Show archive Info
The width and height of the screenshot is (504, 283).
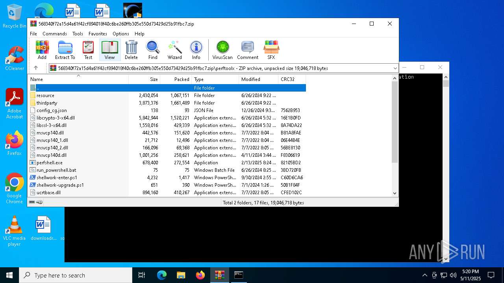[196, 50]
